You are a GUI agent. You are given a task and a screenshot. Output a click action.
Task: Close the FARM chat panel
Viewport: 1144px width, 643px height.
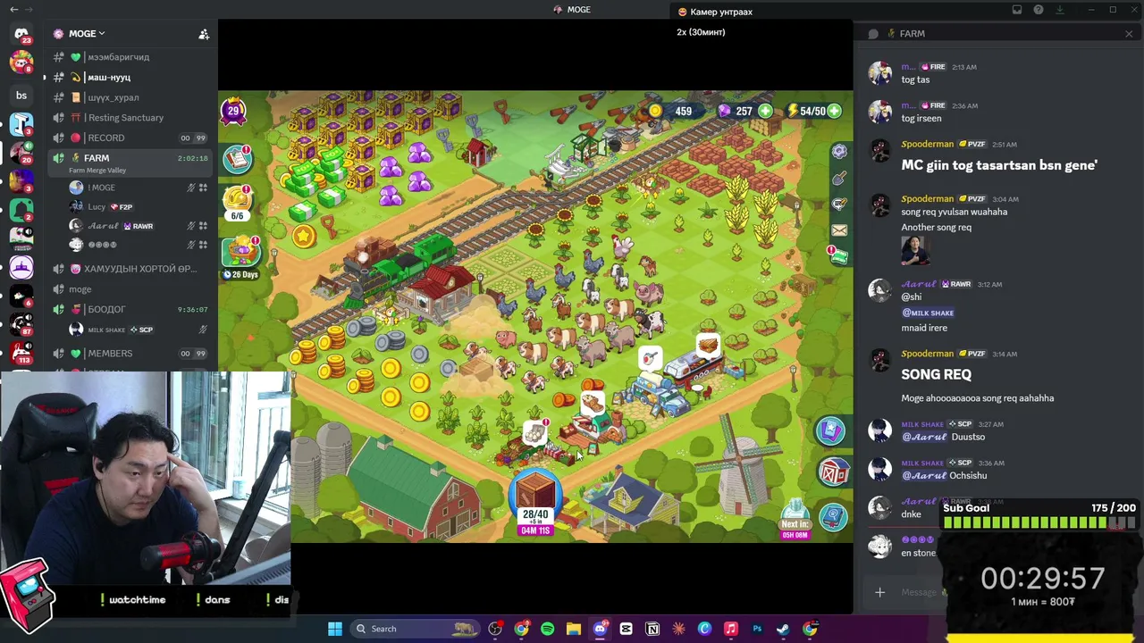pos(1129,34)
